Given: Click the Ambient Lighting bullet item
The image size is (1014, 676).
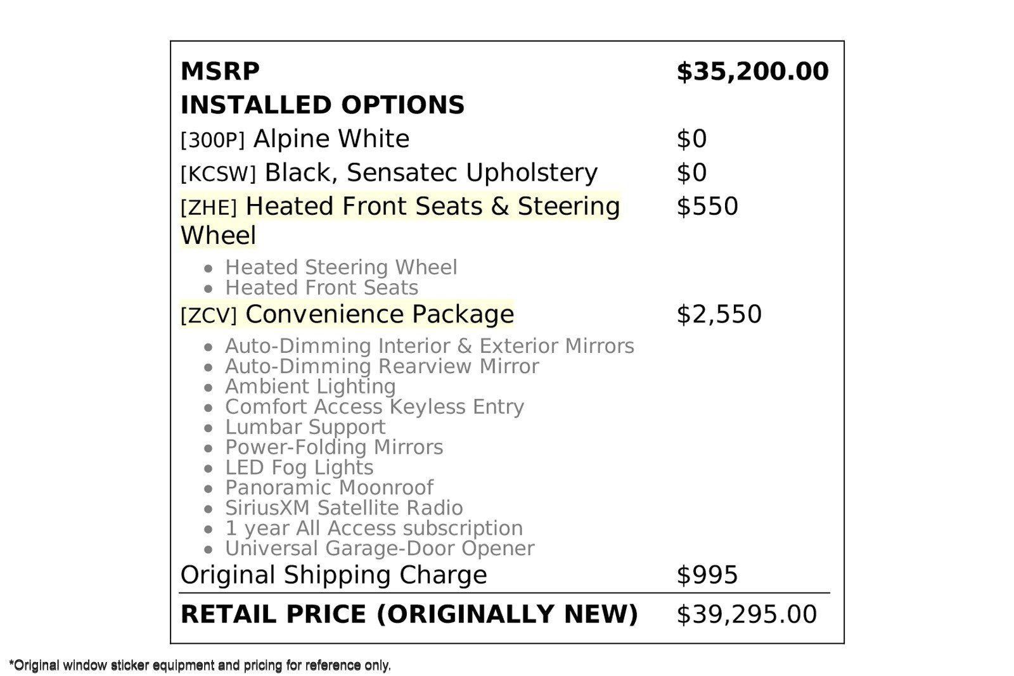Looking at the screenshot, I should tap(310, 386).
